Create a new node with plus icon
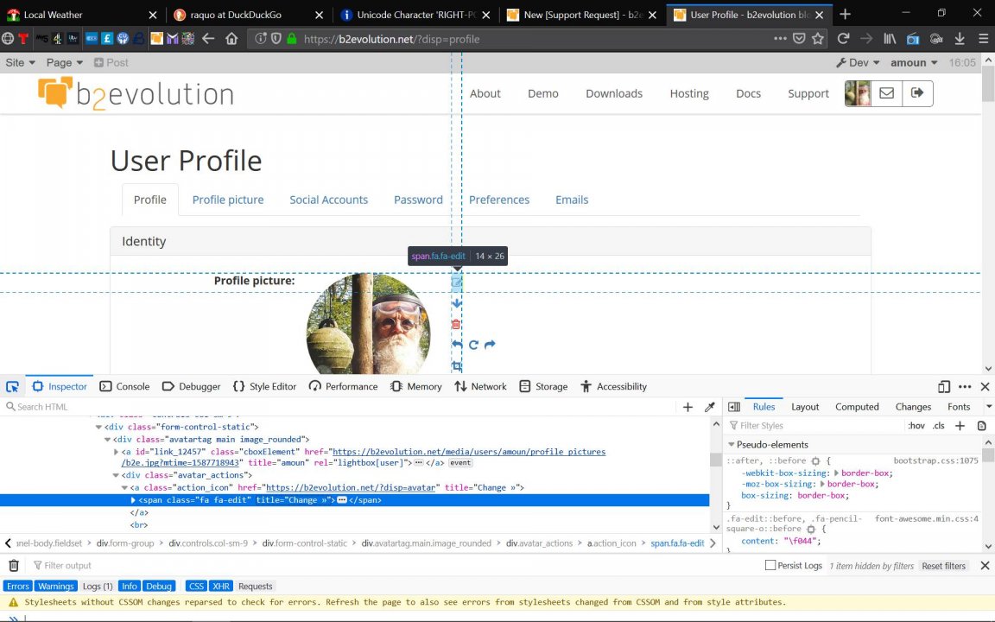 tap(688, 407)
